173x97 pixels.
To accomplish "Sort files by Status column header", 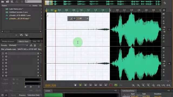I will [35, 5].
